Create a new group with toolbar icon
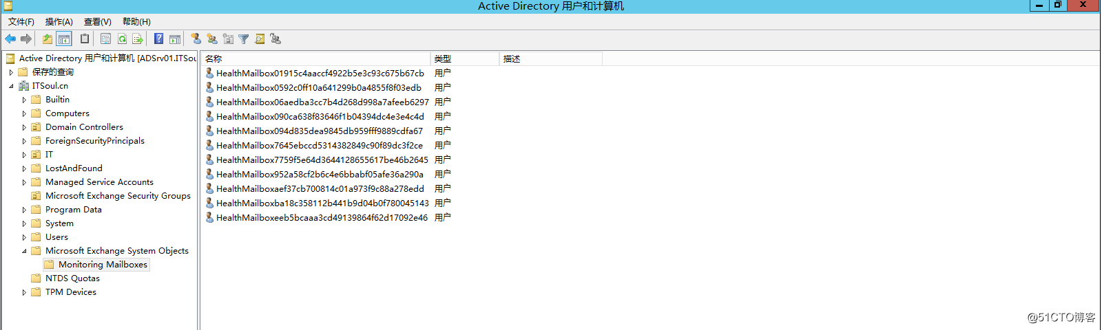This screenshot has height=330, width=1102. point(212,39)
